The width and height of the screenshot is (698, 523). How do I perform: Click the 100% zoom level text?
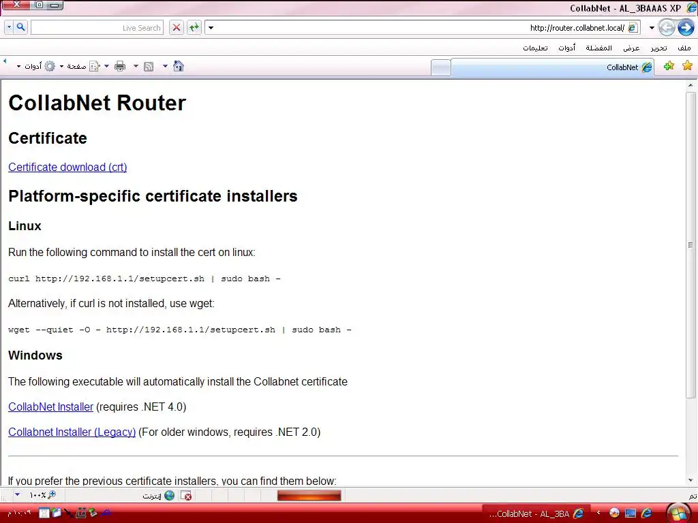[37, 495]
